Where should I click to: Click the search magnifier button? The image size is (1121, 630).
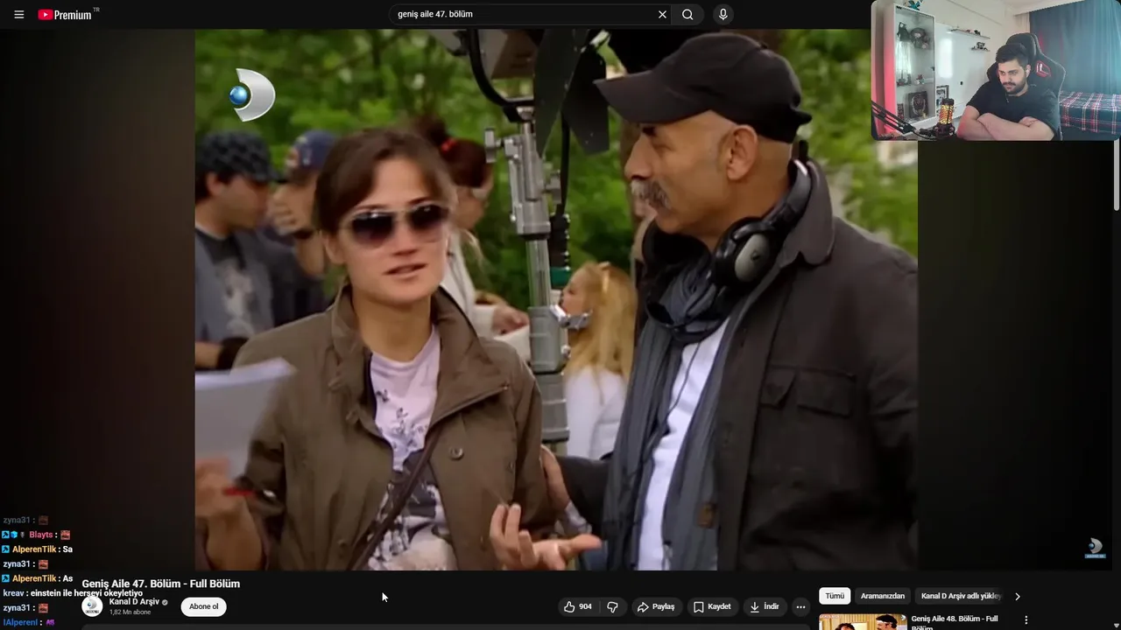(x=687, y=14)
